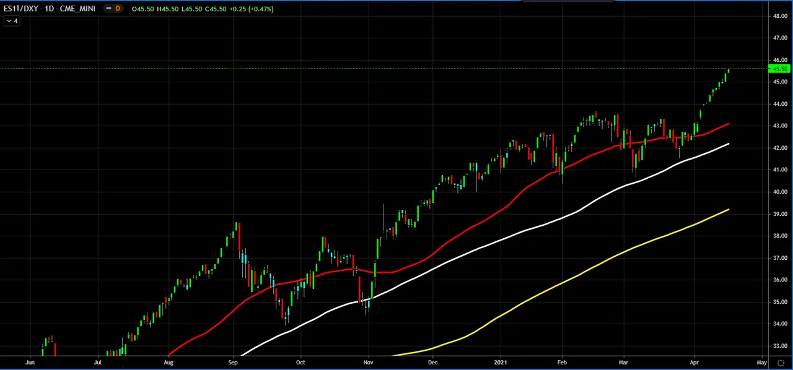
Task: Click the 47.00 price axis label
Action: coord(780,38)
